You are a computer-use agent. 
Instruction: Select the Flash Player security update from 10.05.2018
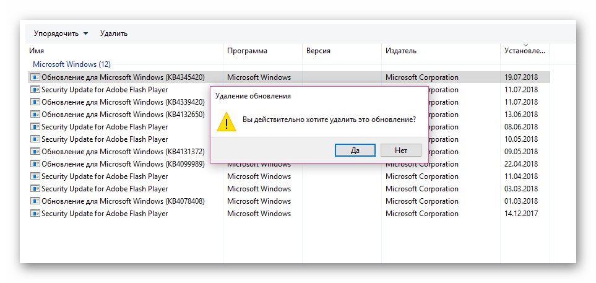[x=105, y=139]
